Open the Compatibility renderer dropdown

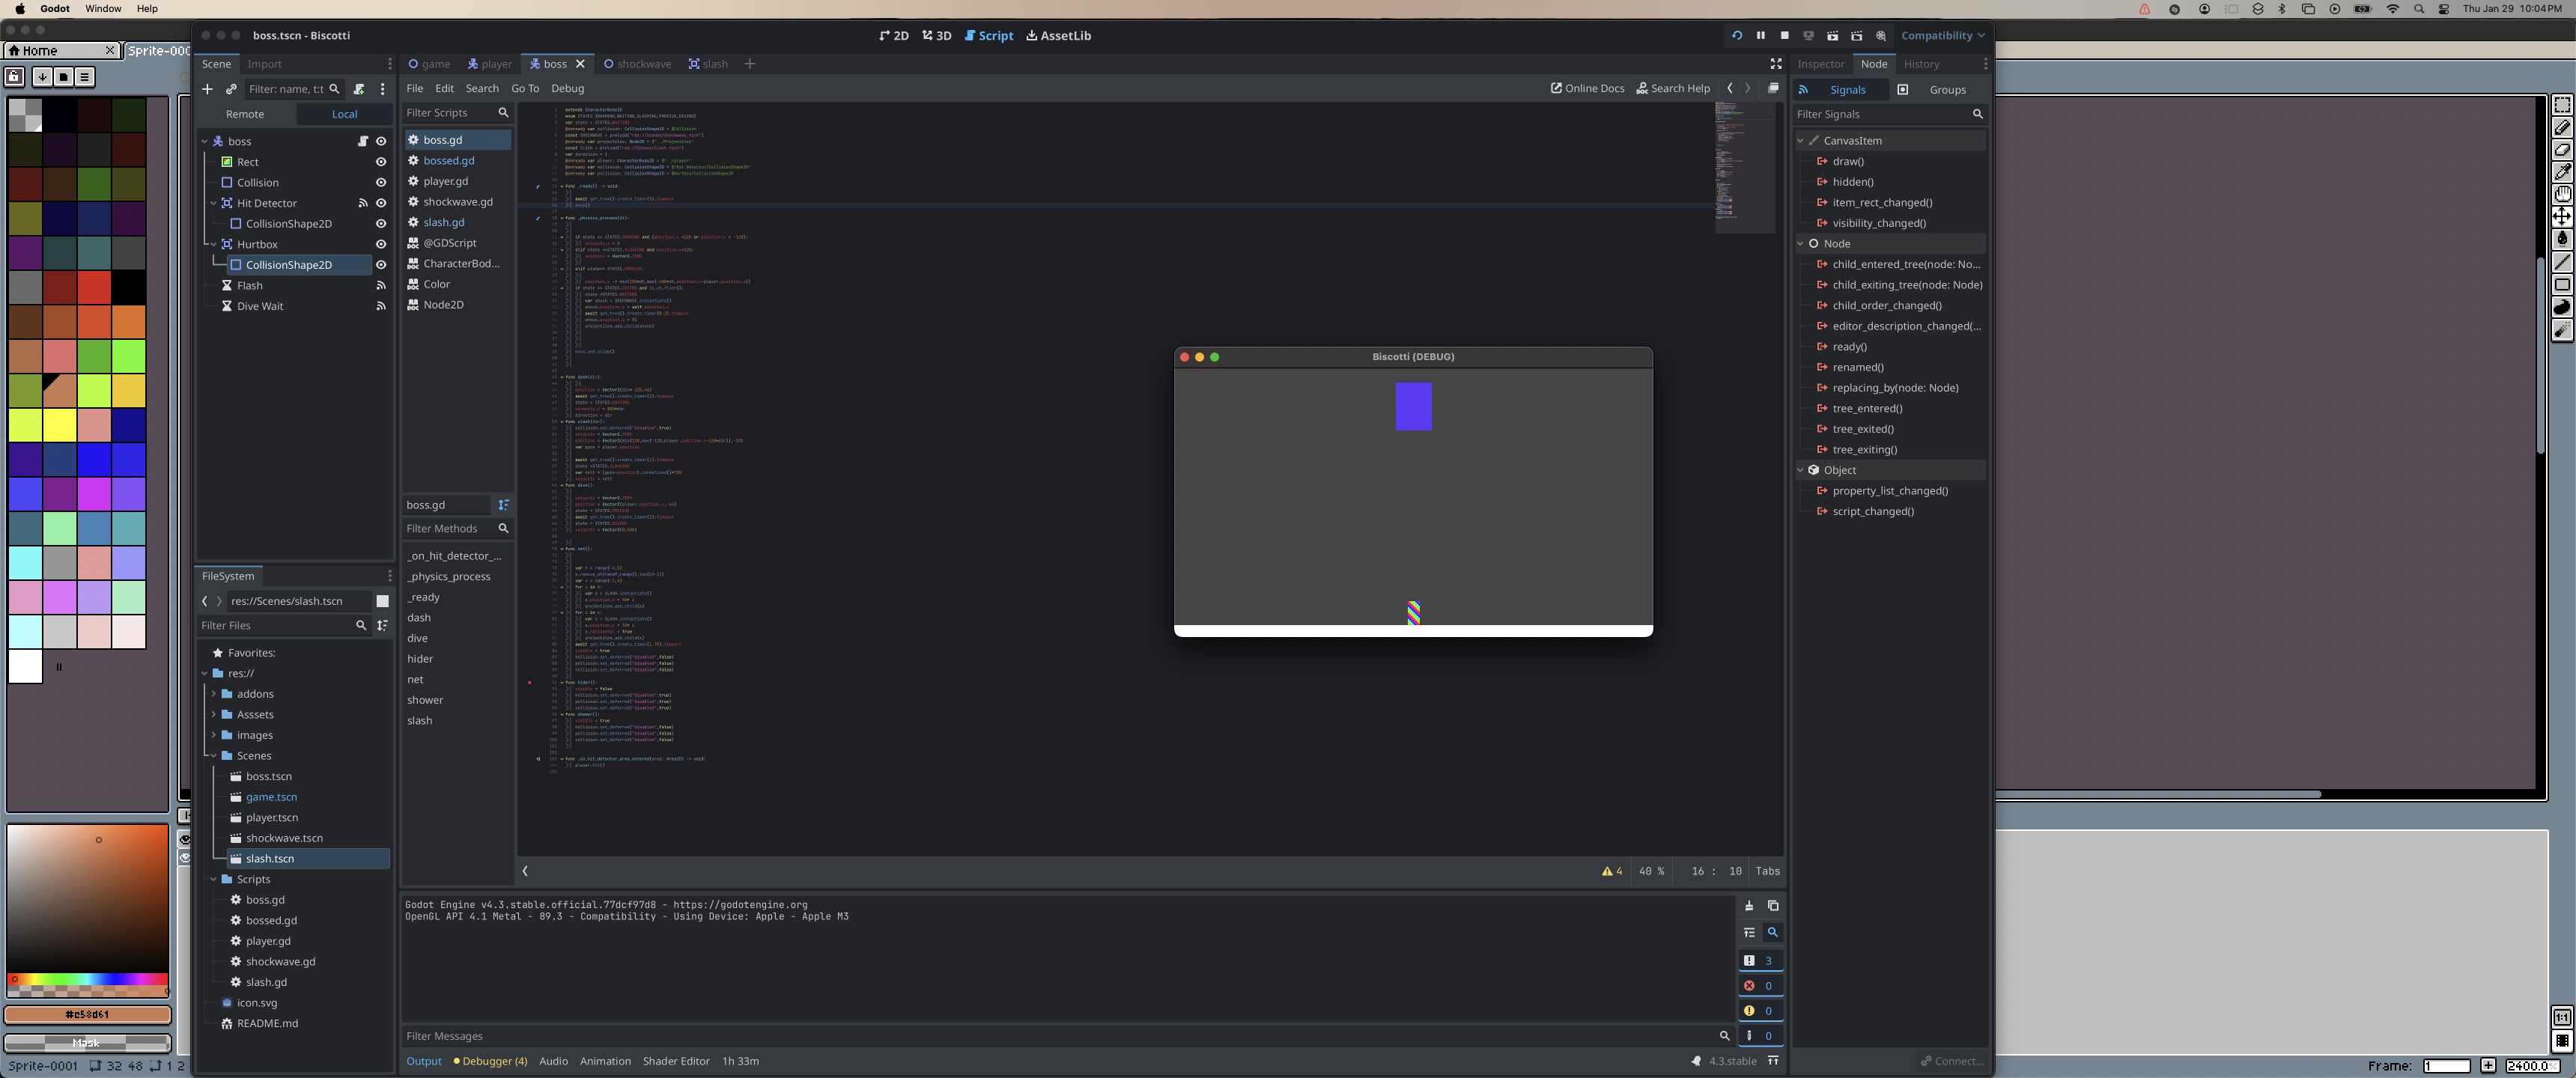pos(1942,36)
